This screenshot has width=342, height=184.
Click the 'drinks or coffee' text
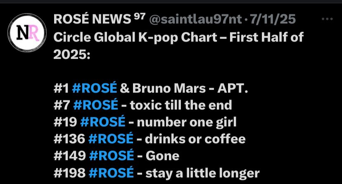(x=195, y=139)
